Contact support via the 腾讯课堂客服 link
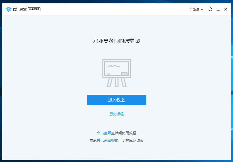 [x=107, y=140]
